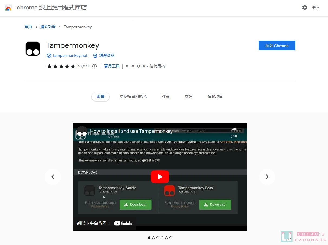
Task: Click the 精選商品 label
Action: coord(107,56)
